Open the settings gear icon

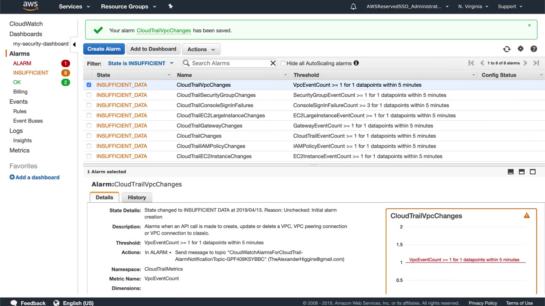[x=520, y=49]
